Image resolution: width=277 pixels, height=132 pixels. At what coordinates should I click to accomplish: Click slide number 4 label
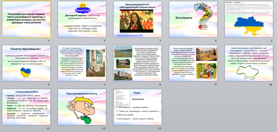216,41
